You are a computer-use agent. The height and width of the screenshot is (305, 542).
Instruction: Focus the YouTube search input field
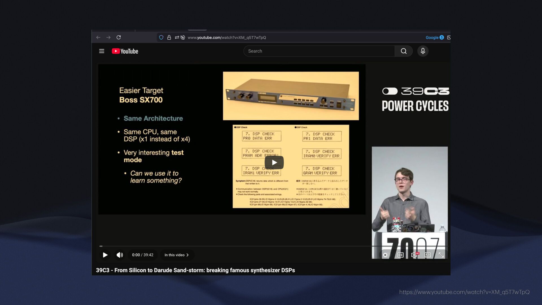coord(319,51)
